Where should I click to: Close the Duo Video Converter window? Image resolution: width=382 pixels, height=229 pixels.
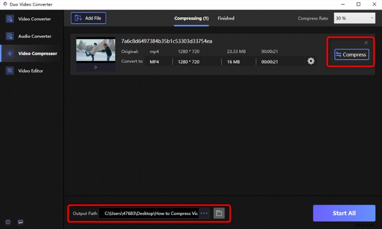374,4
